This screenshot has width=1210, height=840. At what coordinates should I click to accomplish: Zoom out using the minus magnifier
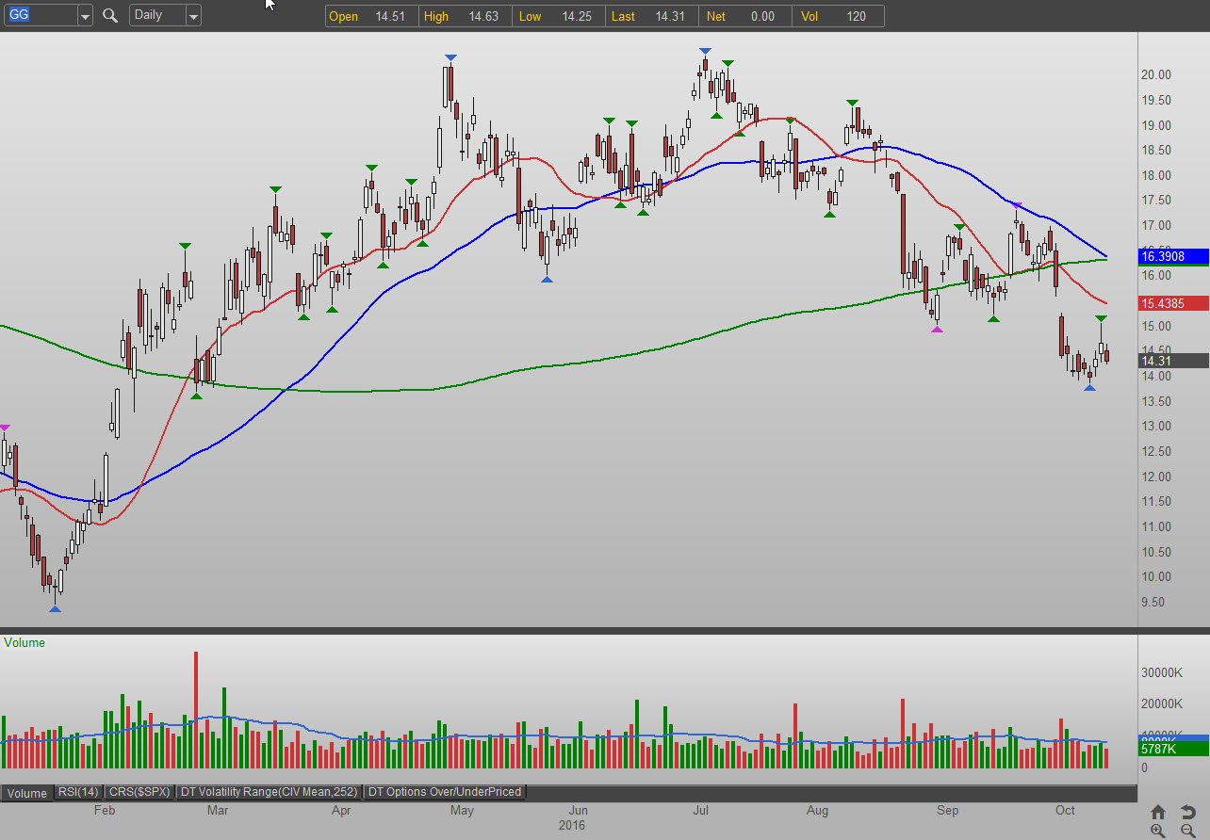point(1187,831)
